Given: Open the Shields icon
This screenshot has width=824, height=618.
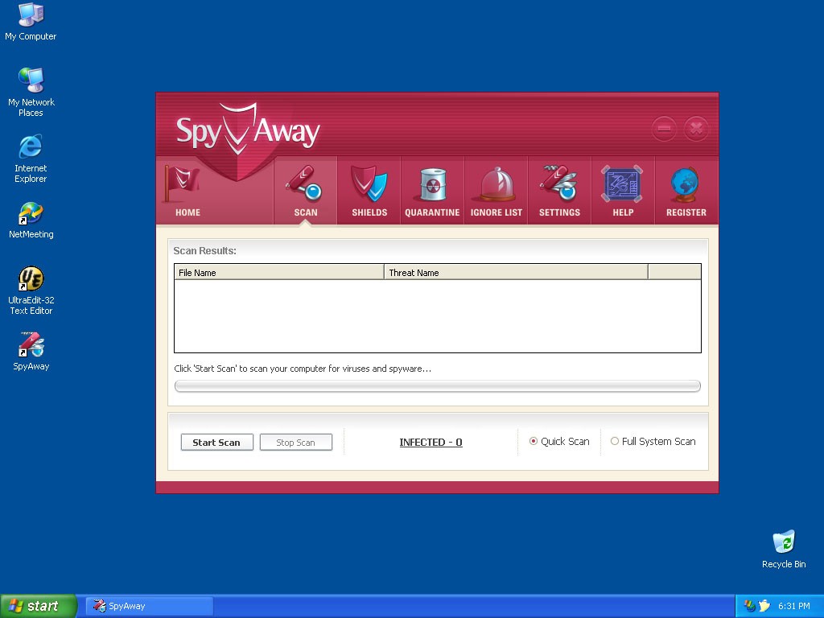Looking at the screenshot, I should pos(369,185).
